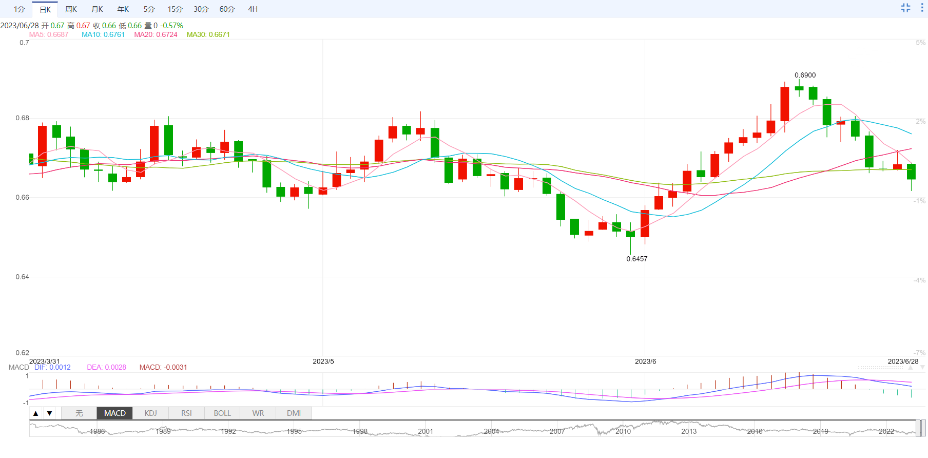This screenshot has width=928, height=458.
Task: Click the exit fullscreen icon
Action: [905, 8]
